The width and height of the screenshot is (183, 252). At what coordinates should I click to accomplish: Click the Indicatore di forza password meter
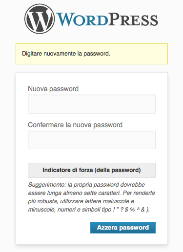pos(92,170)
